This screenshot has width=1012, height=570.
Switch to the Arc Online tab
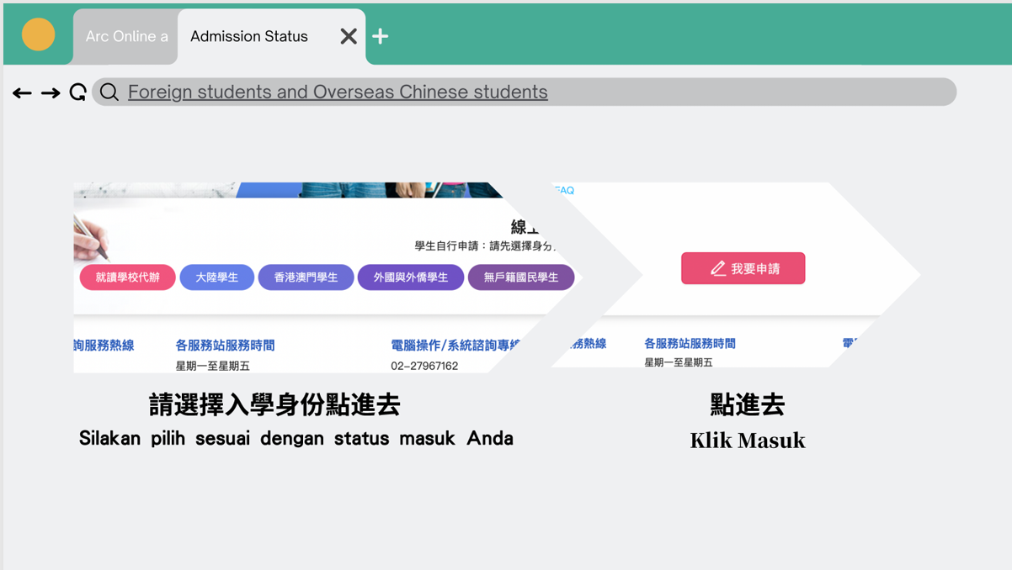125,36
